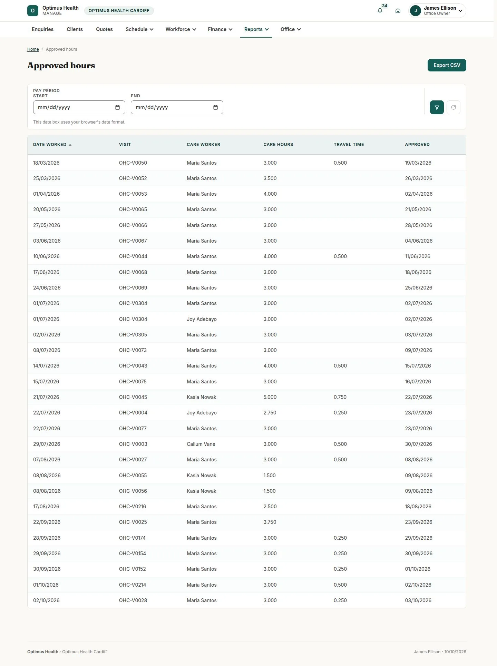Click visit OHC-V0216
This screenshot has width=497, height=666.
(133, 507)
